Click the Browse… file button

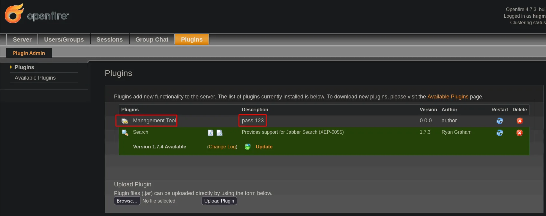[127, 201]
